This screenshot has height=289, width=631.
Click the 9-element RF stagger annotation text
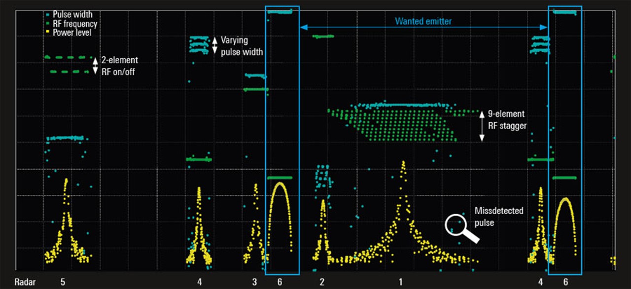click(507, 120)
